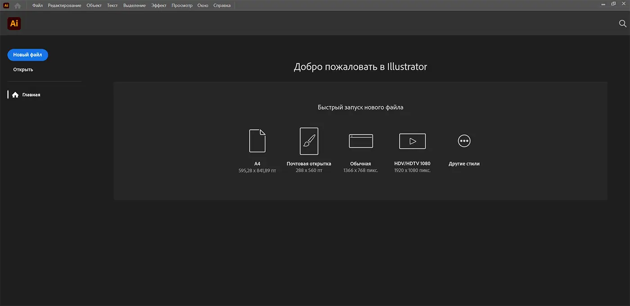
Task: Choose the A4 document preset icon
Action: click(257, 141)
